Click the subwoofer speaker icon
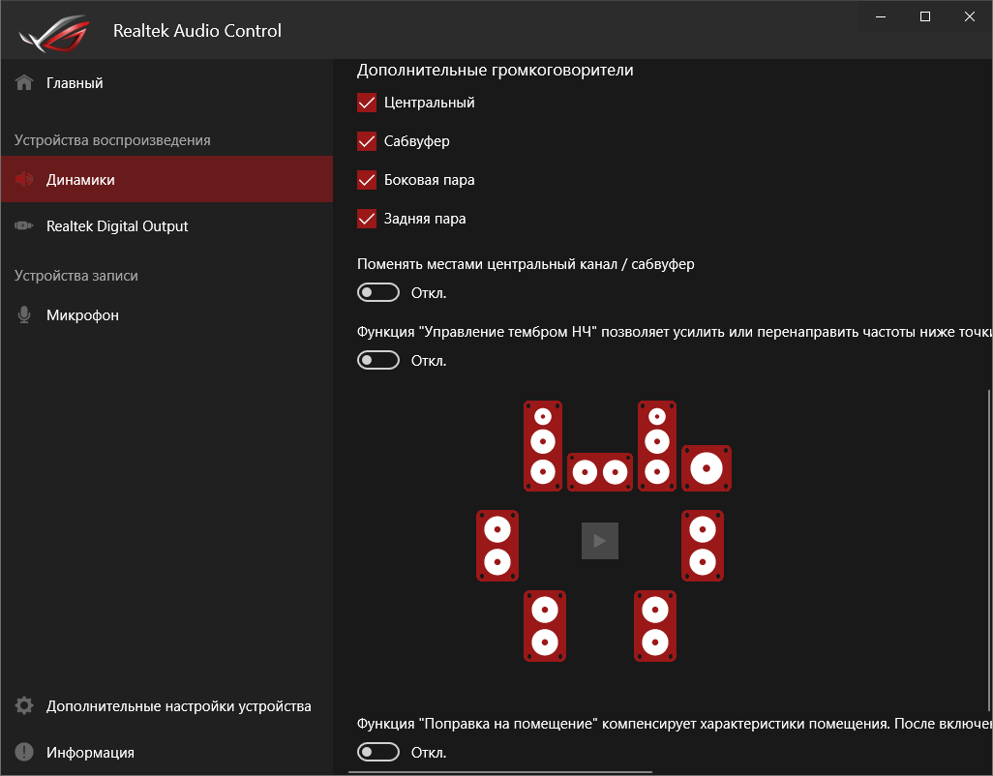 [707, 468]
